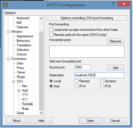
Task: Click the category list scrollbar thumb
Action: (41, 71)
